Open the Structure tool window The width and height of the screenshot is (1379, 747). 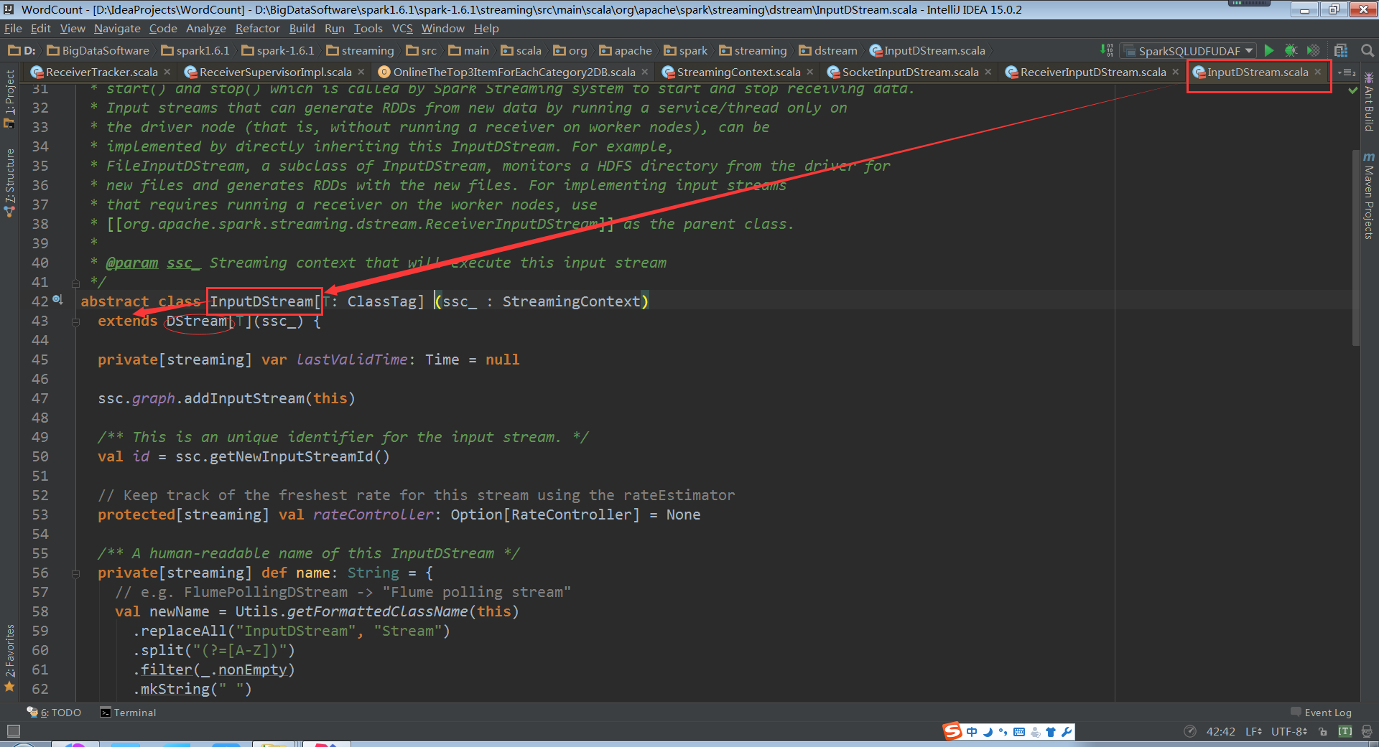tap(9, 182)
